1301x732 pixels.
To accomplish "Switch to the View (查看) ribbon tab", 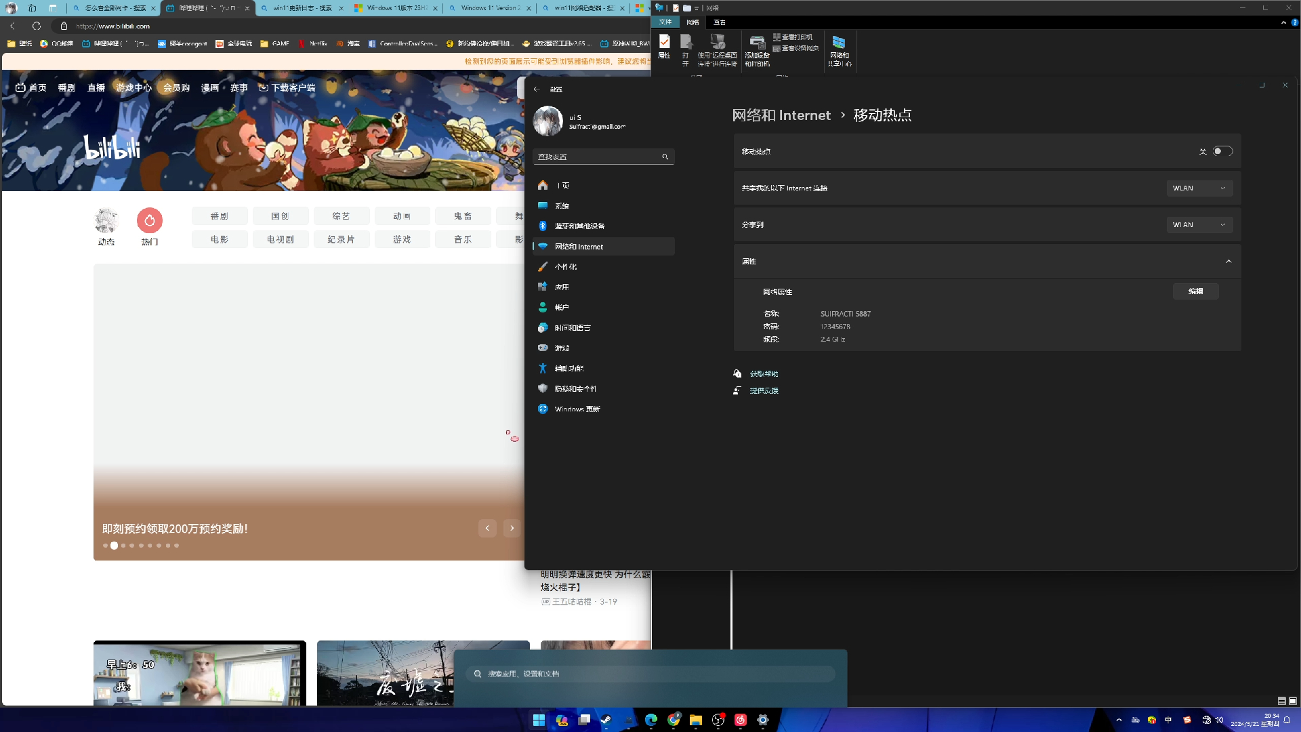I will pos(719,22).
